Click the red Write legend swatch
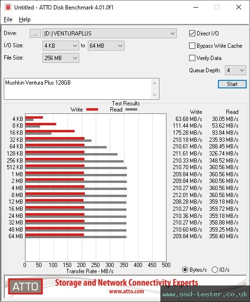250x302 pixels. click(x=92, y=109)
